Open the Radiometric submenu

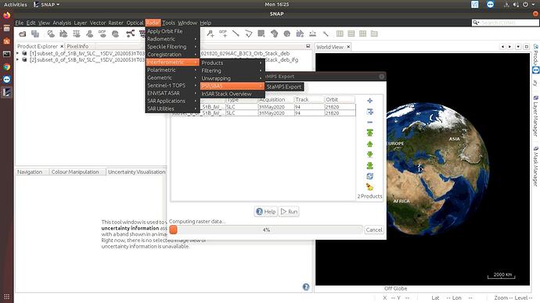click(172, 39)
